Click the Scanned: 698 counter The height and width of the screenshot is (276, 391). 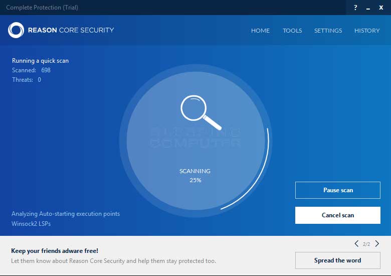point(31,70)
